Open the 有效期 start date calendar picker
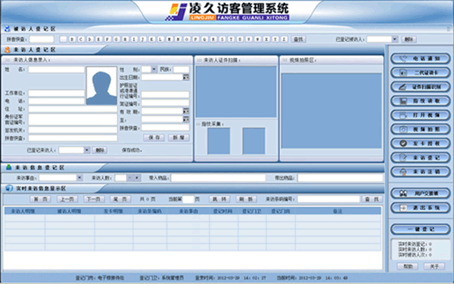 pyautogui.click(x=186, y=111)
